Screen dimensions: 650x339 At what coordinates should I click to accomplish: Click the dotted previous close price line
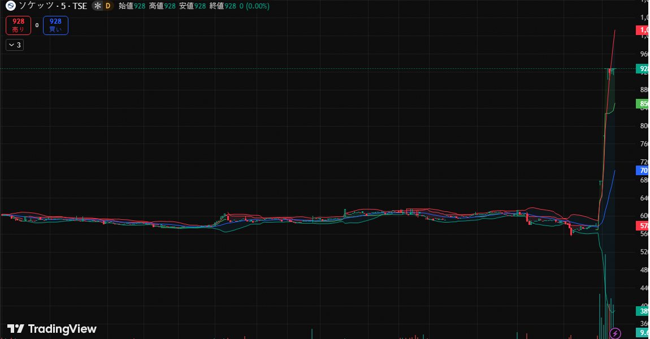click(283, 68)
